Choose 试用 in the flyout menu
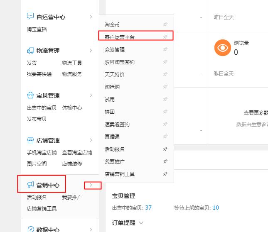Screen dimensions: 268x232 [110, 100]
